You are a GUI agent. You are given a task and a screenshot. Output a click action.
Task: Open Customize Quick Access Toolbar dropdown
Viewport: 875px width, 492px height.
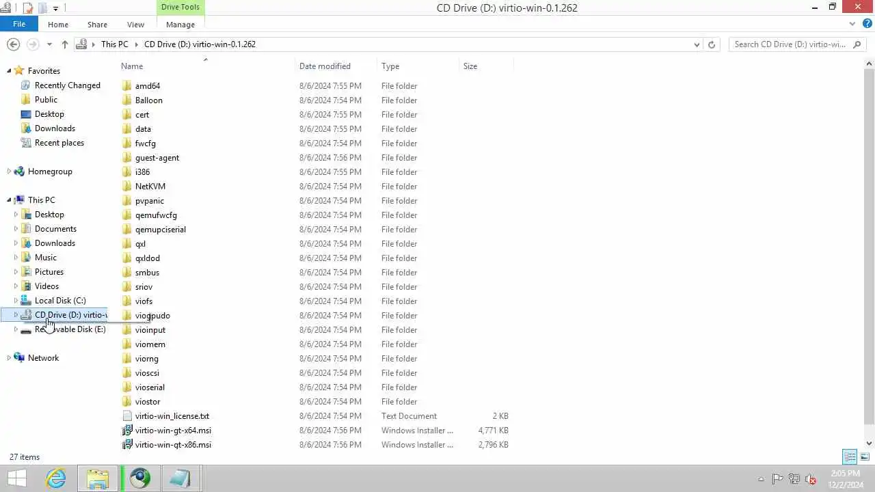coord(55,8)
